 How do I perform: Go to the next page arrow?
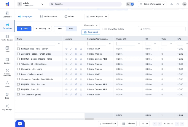click(177, 124)
